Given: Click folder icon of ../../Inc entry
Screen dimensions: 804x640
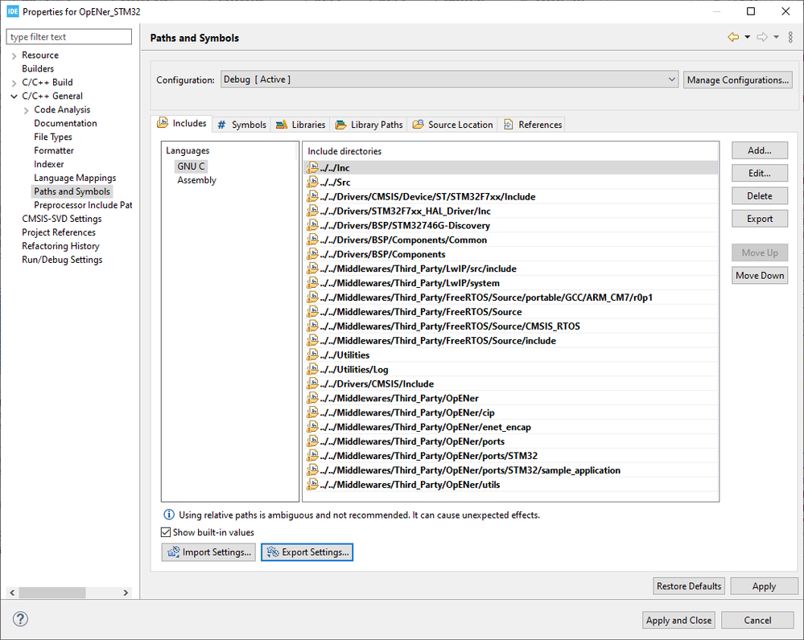Looking at the screenshot, I should pos(312,167).
